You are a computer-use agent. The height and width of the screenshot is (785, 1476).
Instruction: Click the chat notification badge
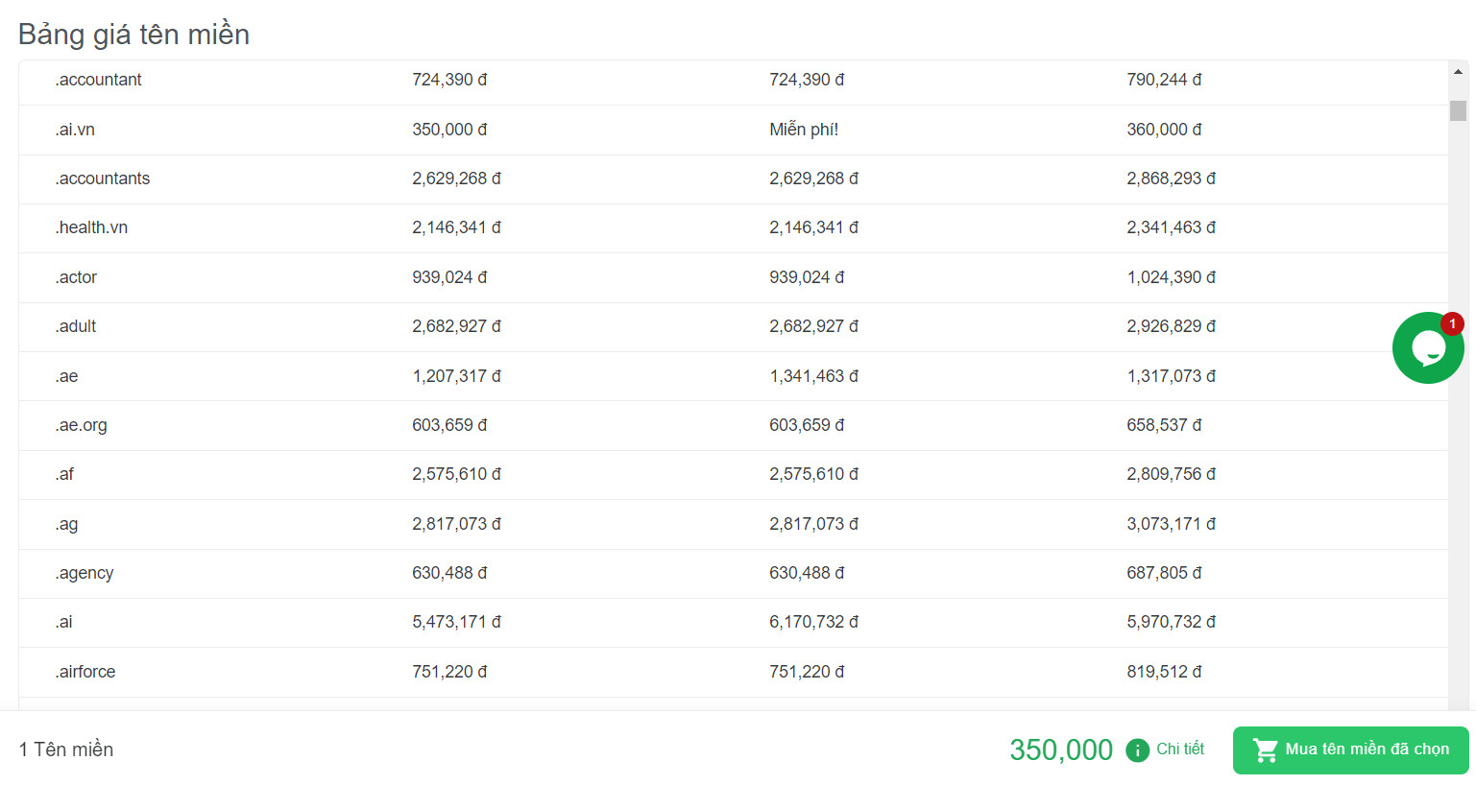point(1452,323)
